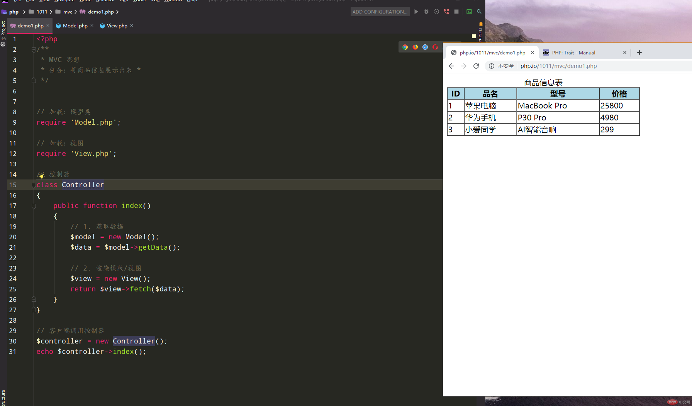Click the yellow inspection status indicator

tap(474, 36)
